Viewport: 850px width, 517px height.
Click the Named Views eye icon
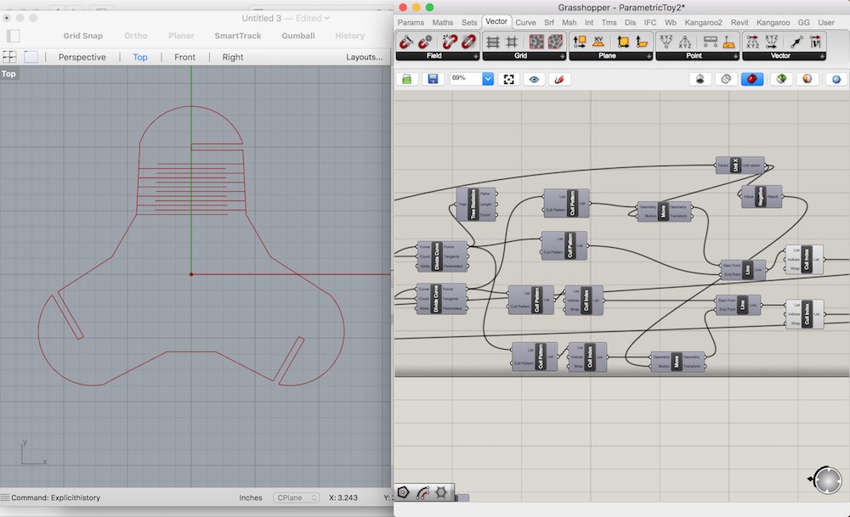pyautogui.click(x=534, y=79)
